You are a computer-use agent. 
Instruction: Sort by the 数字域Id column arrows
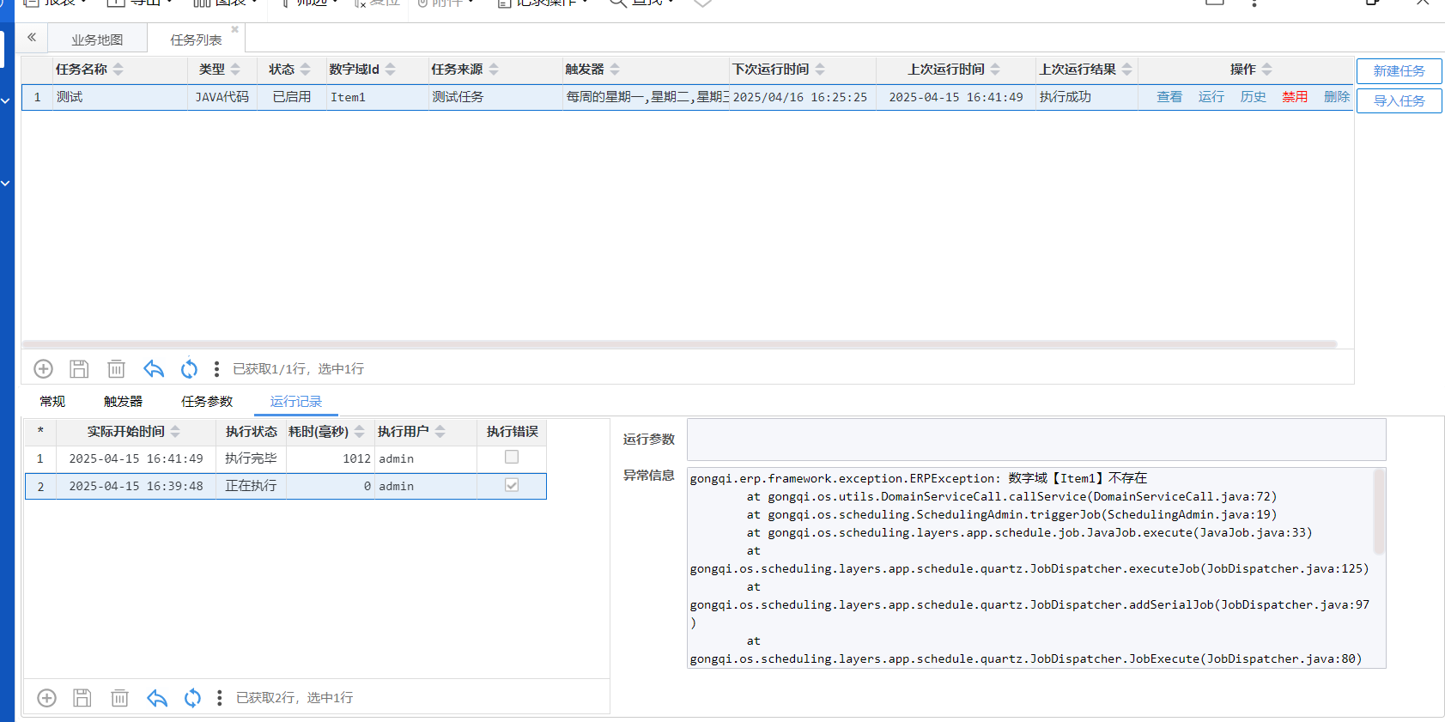(x=391, y=70)
